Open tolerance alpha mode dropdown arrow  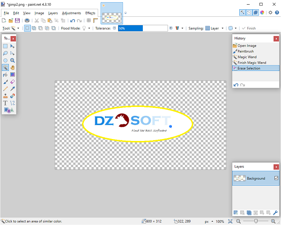coord(183,28)
